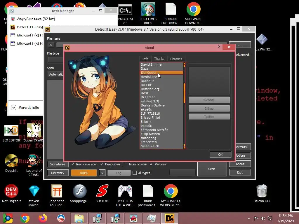
Task: Show hidden icons in system tray
Action: [249, 218]
